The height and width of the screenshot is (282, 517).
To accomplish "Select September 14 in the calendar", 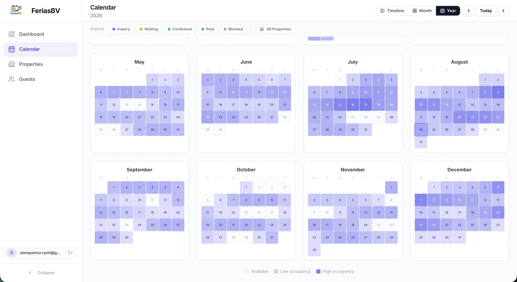I will [x=101, y=212].
